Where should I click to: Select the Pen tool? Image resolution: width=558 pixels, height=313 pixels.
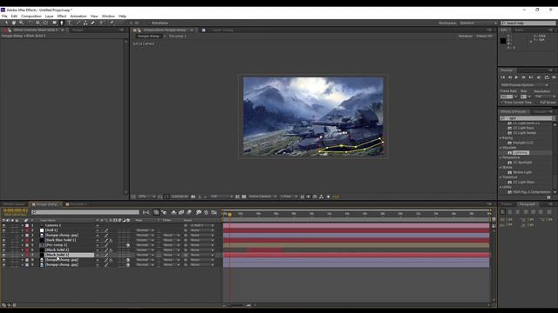point(62,23)
